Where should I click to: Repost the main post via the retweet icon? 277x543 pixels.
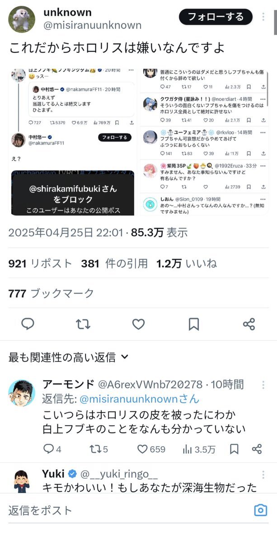[83, 324]
